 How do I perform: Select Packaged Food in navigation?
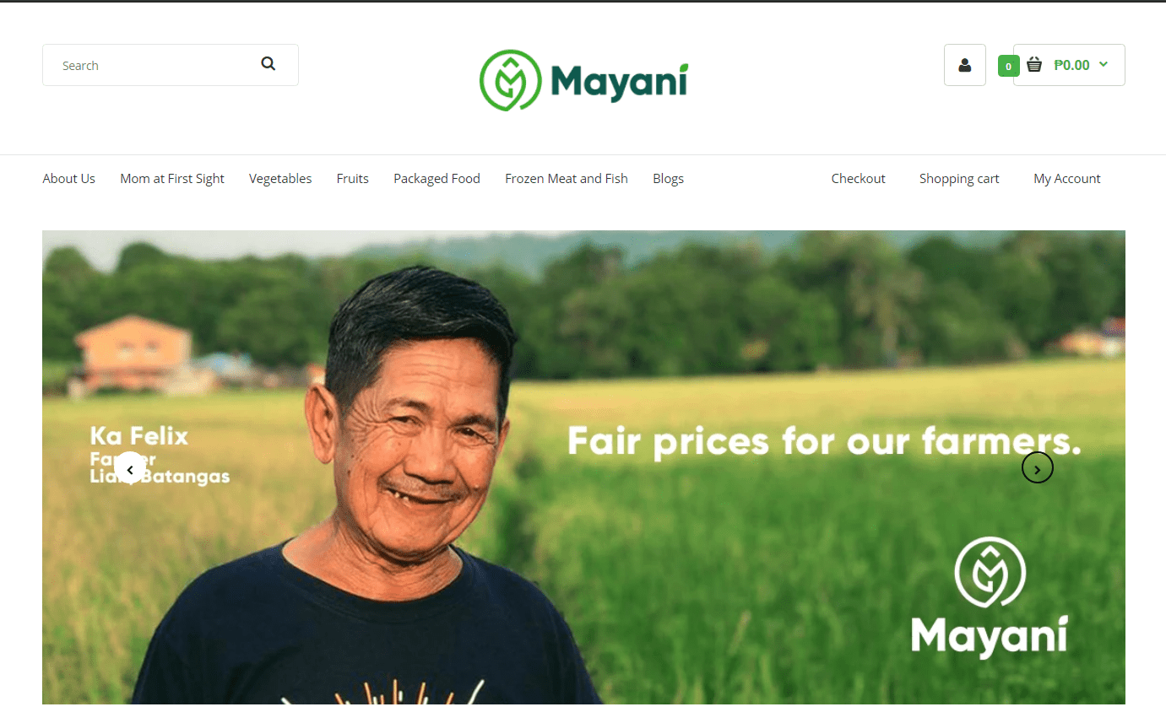pyautogui.click(x=437, y=179)
